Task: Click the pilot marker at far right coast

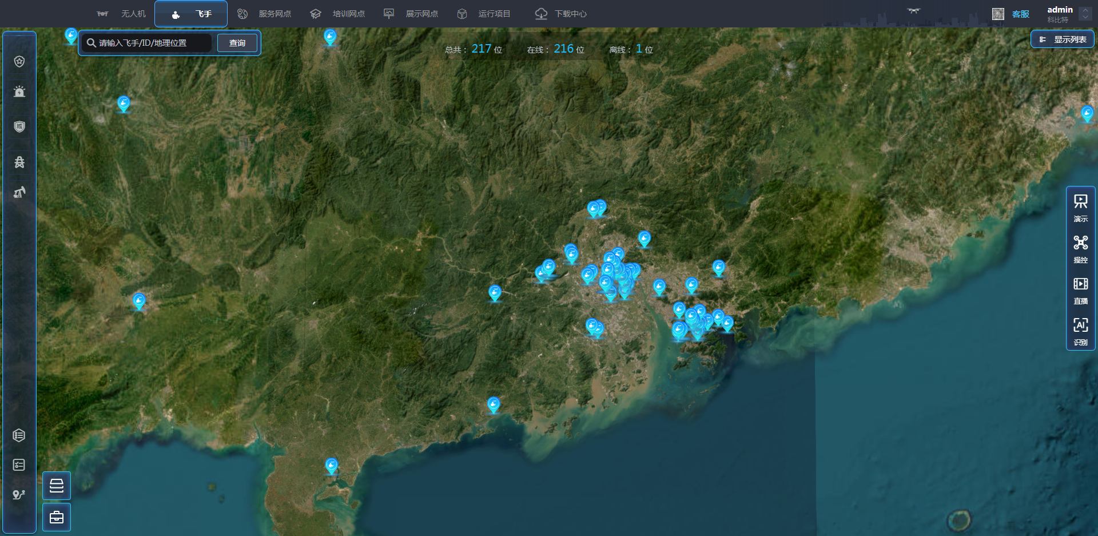Action: point(1087,113)
